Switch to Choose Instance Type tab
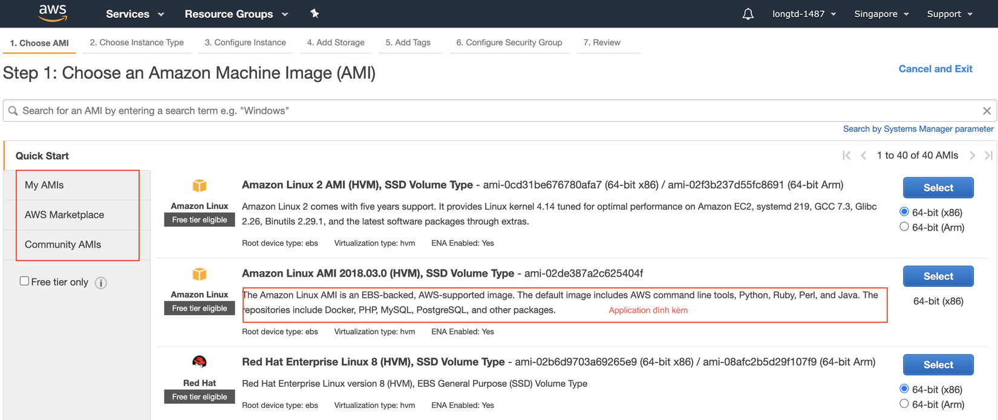Image resolution: width=998 pixels, height=420 pixels. pyautogui.click(x=137, y=42)
